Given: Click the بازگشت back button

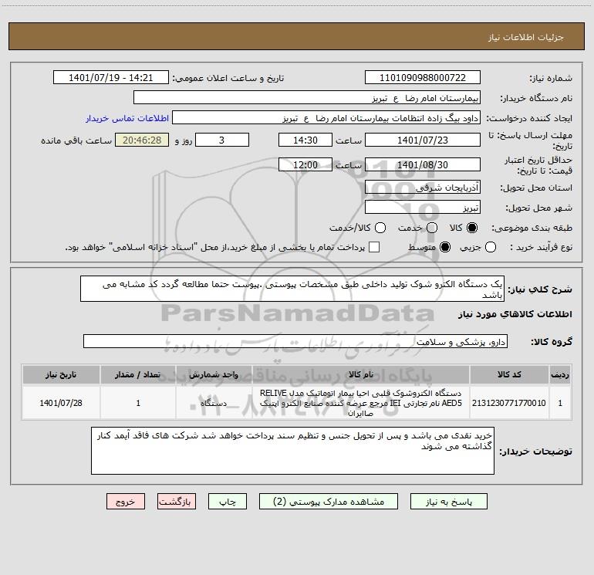Looking at the screenshot, I should pyautogui.click(x=177, y=502).
